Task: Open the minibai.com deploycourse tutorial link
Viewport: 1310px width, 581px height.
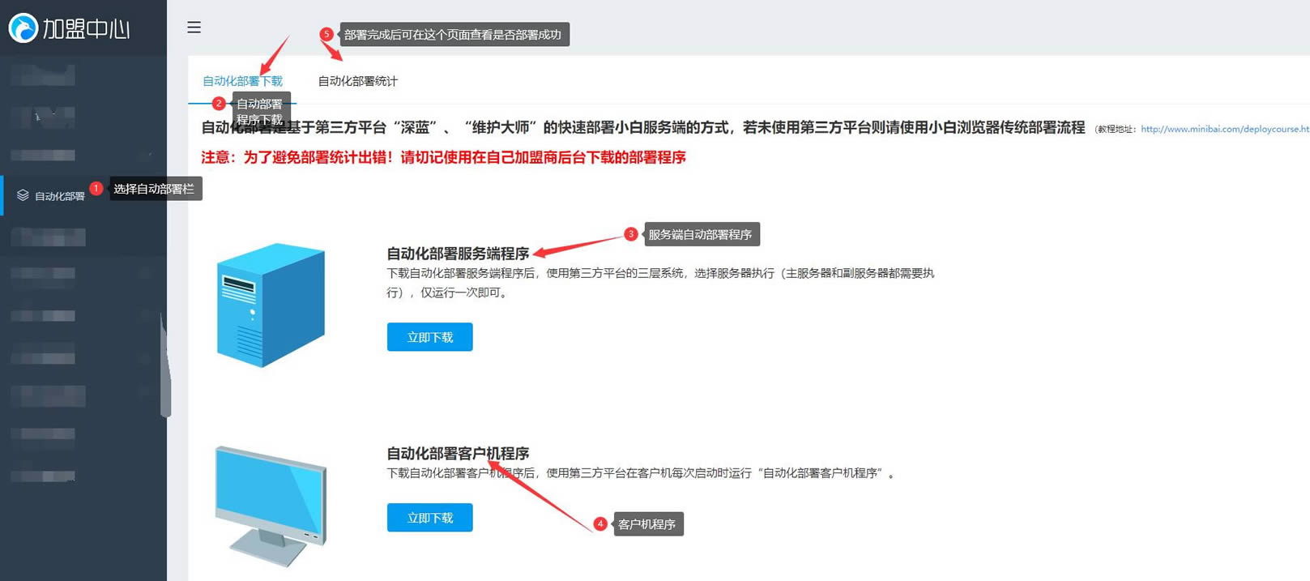Action: point(1223,129)
